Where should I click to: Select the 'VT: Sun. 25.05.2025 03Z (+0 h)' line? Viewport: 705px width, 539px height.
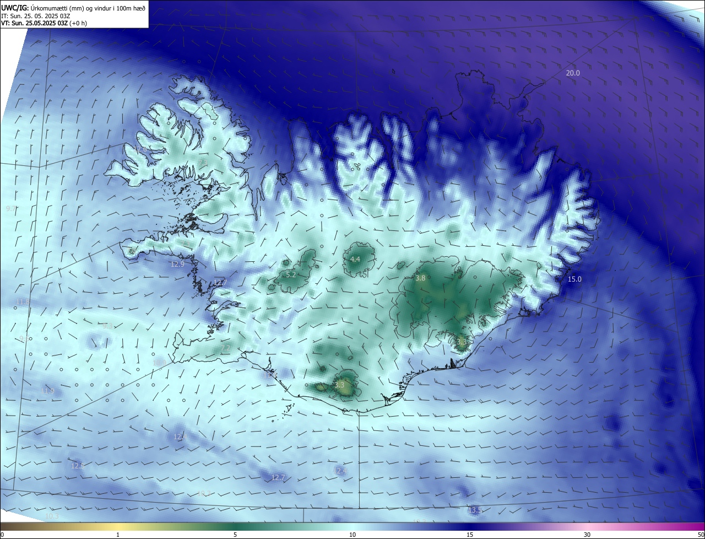pyautogui.click(x=44, y=23)
